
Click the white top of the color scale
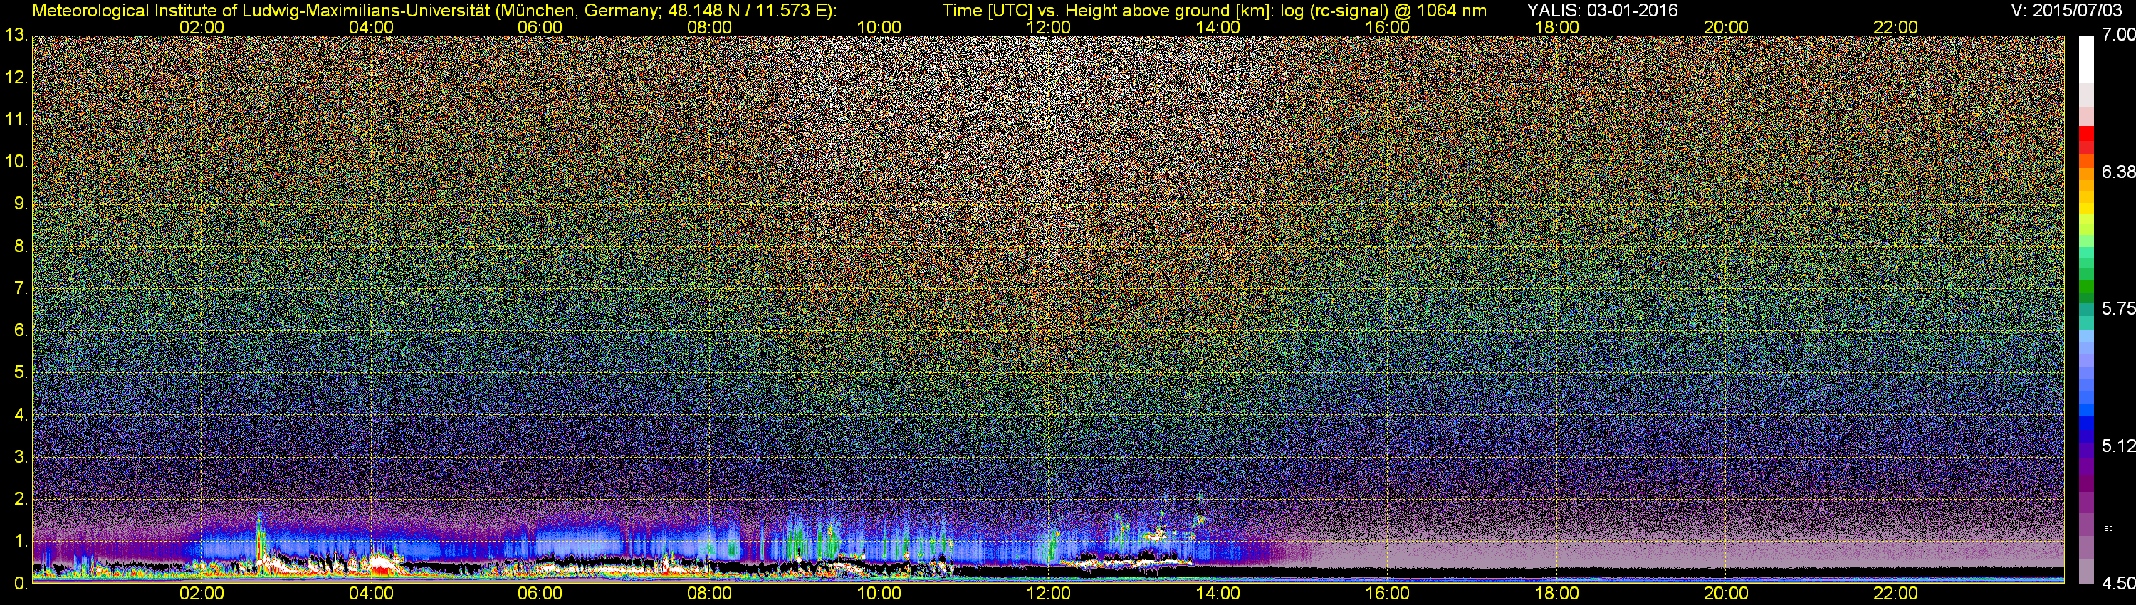[2086, 58]
